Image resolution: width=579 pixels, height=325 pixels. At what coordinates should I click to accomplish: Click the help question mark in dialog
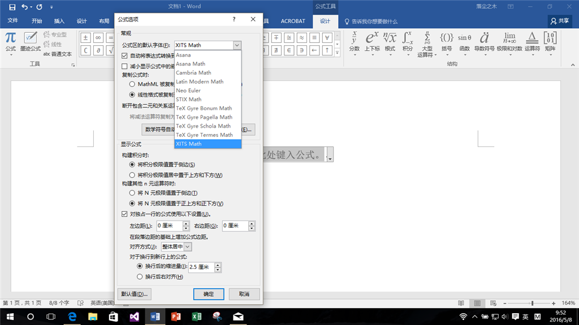(x=234, y=19)
